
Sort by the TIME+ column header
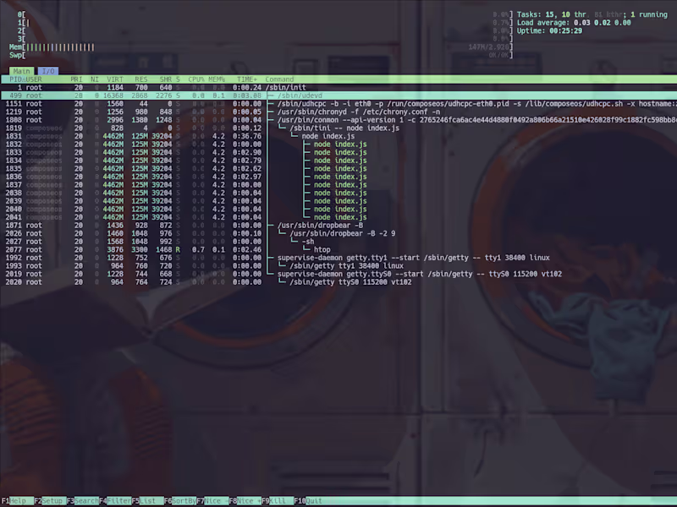(x=247, y=79)
